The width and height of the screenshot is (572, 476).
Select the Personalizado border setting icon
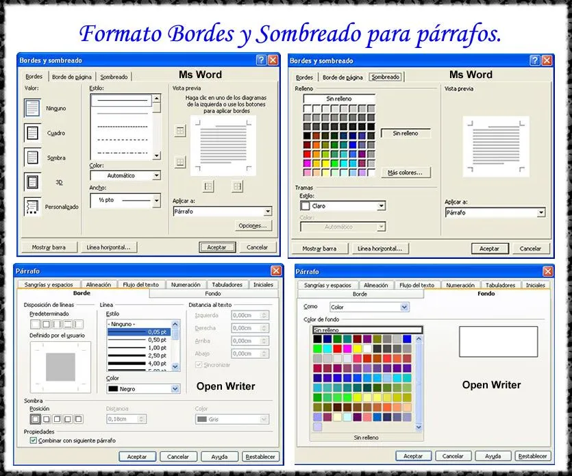click(32, 206)
